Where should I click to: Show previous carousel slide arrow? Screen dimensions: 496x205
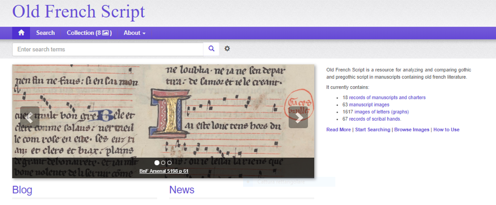(30, 117)
